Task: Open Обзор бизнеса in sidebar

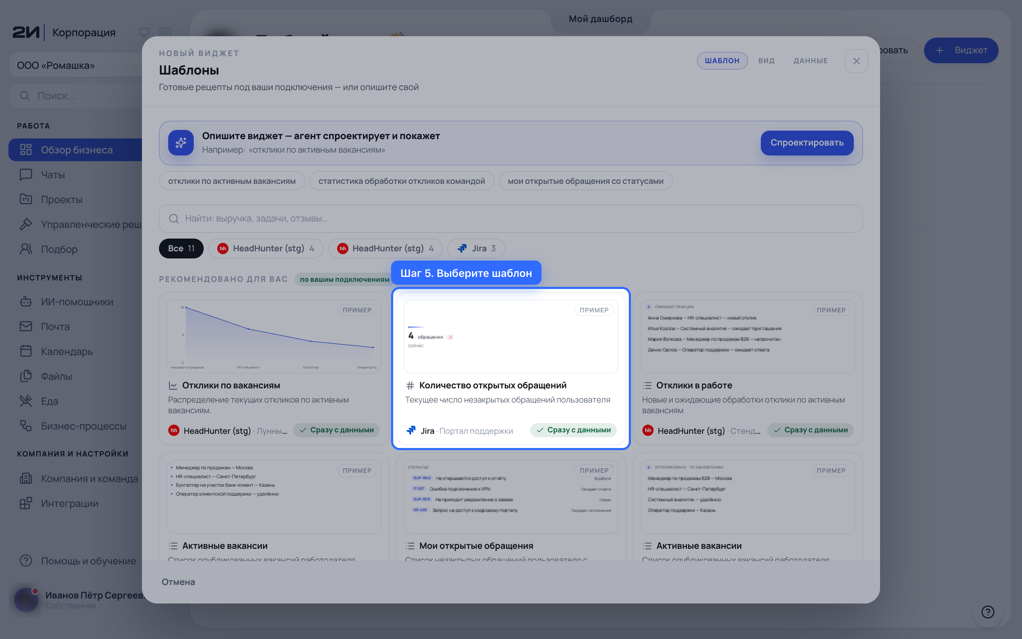Action: pos(76,149)
